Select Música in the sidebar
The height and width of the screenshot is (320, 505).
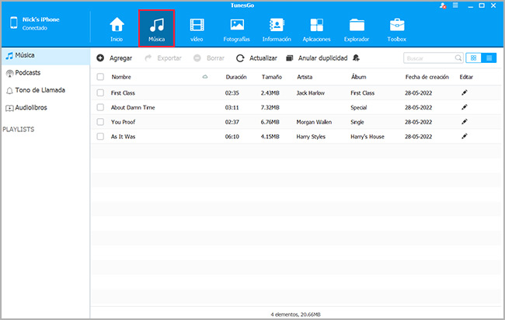coord(45,55)
